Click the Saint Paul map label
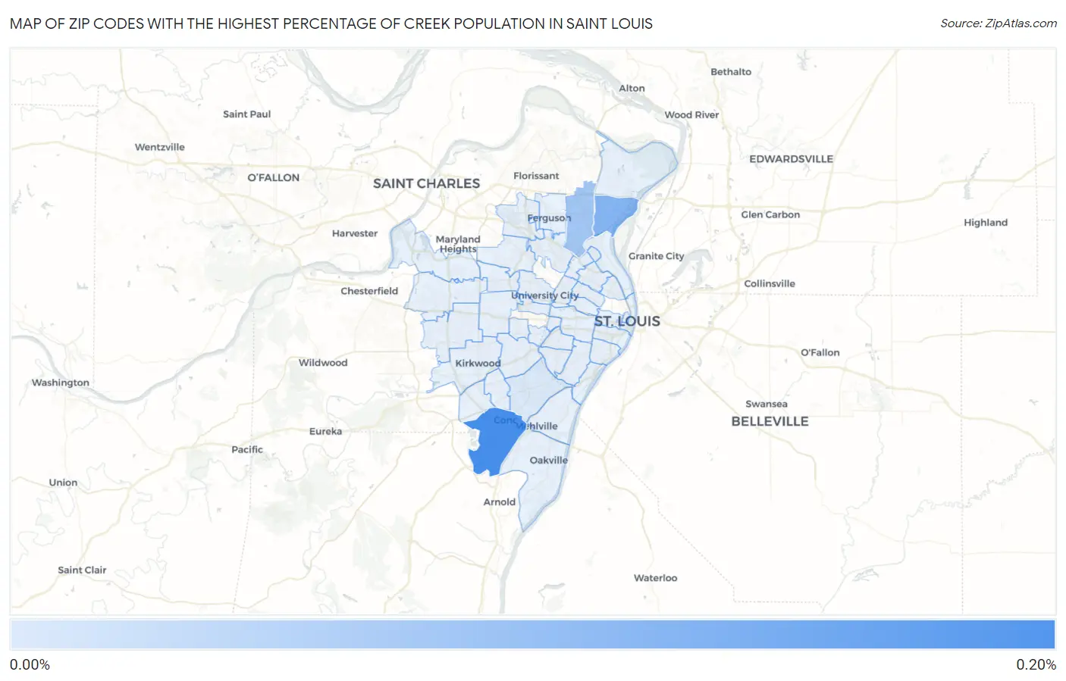The width and height of the screenshot is (1066, 681). tap(246, 114)
